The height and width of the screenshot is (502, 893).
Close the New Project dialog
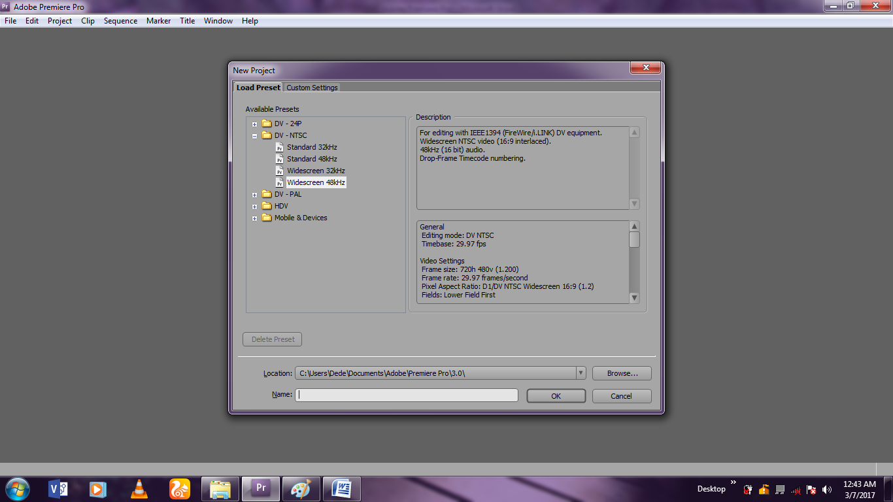646,68
